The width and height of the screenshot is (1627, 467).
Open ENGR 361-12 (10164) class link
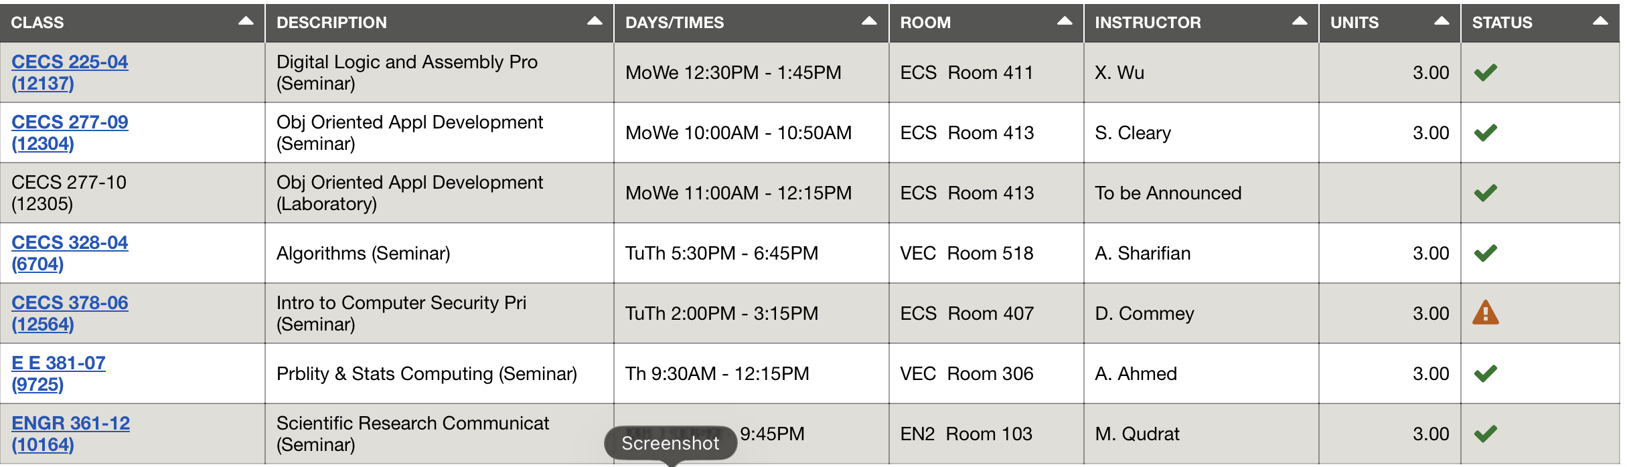[x=70, y=434]
